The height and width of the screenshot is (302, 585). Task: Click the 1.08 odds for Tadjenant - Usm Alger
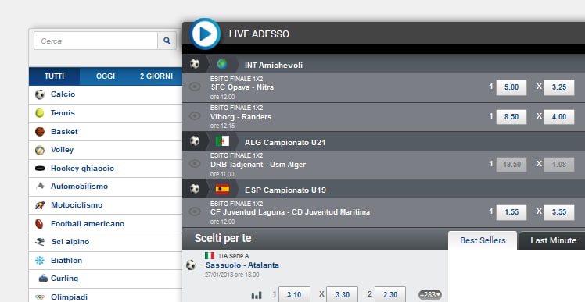pyautogui.click(x=559, y=165)
